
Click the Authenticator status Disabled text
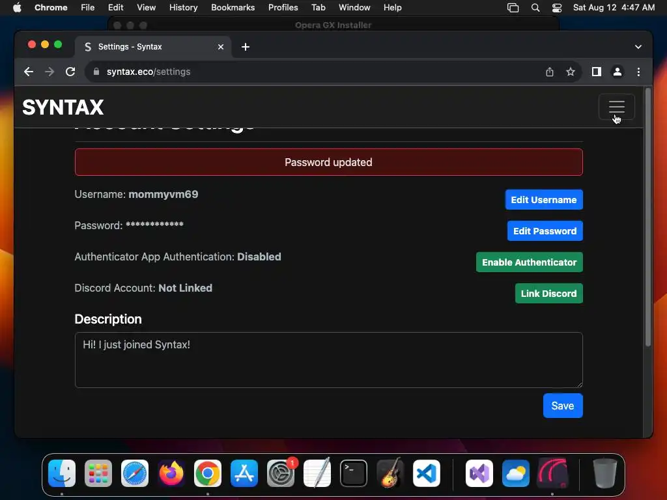point(259,257)
